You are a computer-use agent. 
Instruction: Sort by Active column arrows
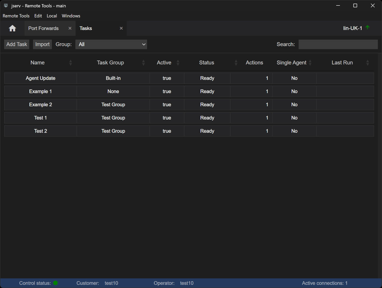pos(178,63)
